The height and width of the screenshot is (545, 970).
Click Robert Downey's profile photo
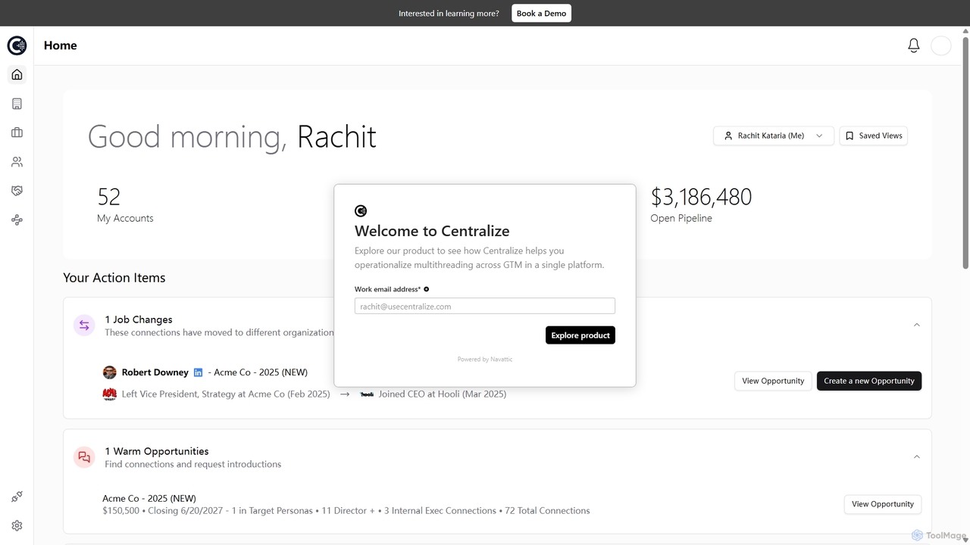tap(109, 372)
